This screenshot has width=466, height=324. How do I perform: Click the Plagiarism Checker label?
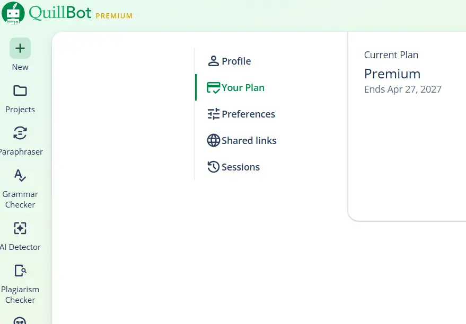click(x=20, y=295)
